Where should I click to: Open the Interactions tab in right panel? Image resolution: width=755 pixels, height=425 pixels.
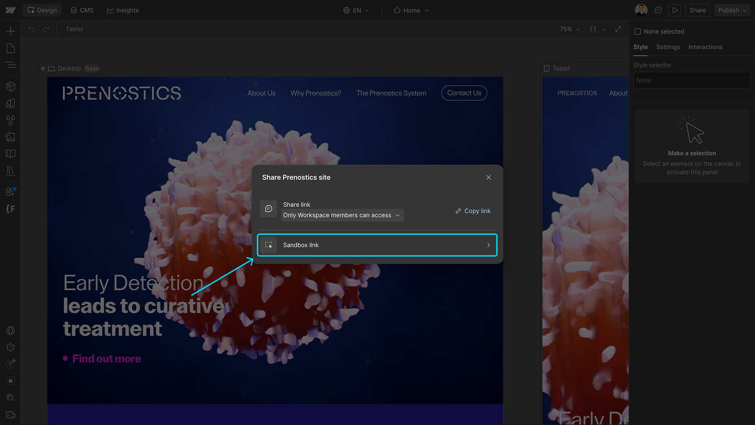pos(705,47)
